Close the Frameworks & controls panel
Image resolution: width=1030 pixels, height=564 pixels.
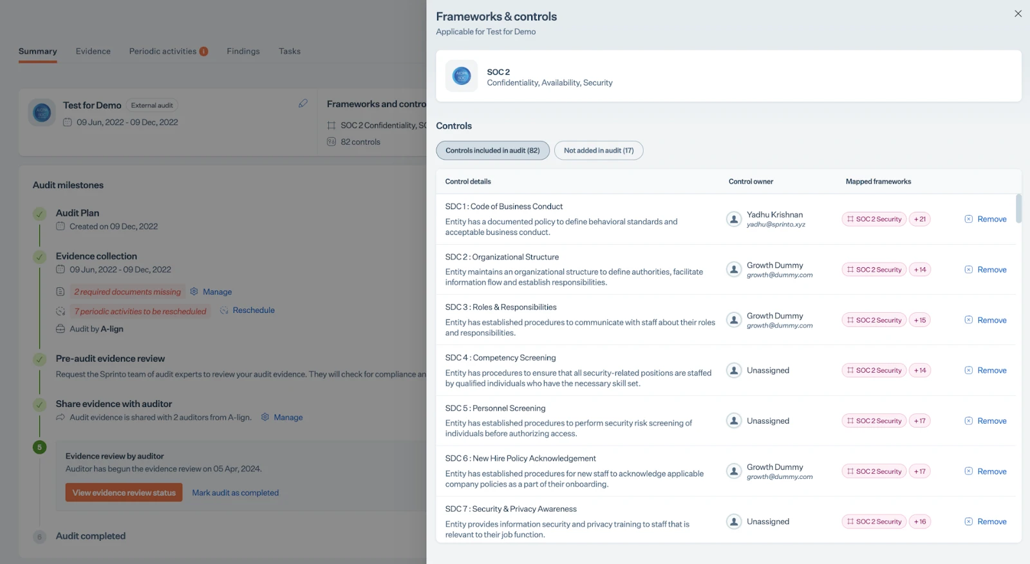[x=1018, y=14]
